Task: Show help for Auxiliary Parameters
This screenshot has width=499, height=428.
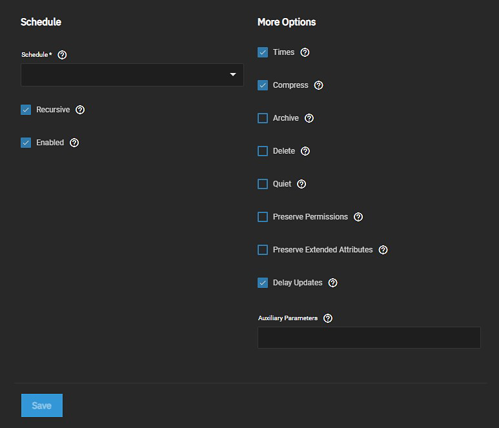Action: tap(328, 318)
